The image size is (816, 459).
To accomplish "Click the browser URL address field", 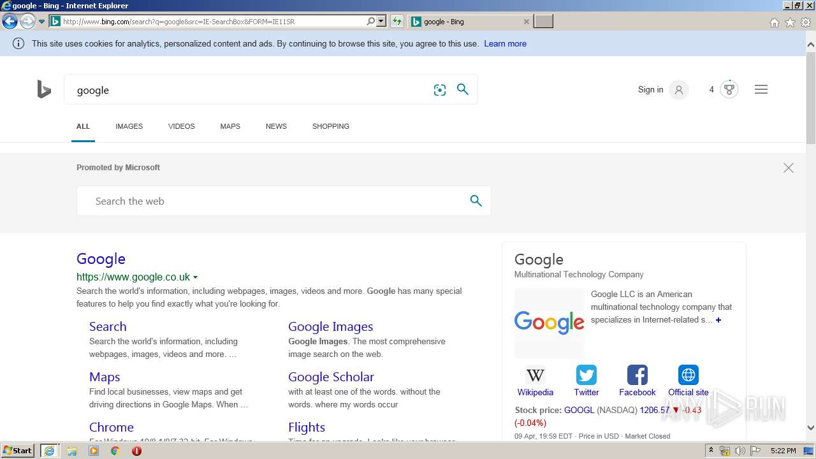I will point(214,22).
